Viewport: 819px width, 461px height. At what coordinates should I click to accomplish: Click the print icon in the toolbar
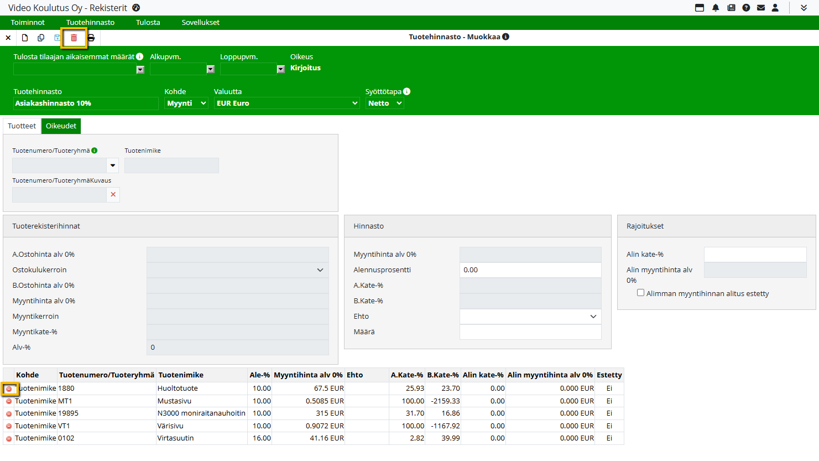coord(91,38)
